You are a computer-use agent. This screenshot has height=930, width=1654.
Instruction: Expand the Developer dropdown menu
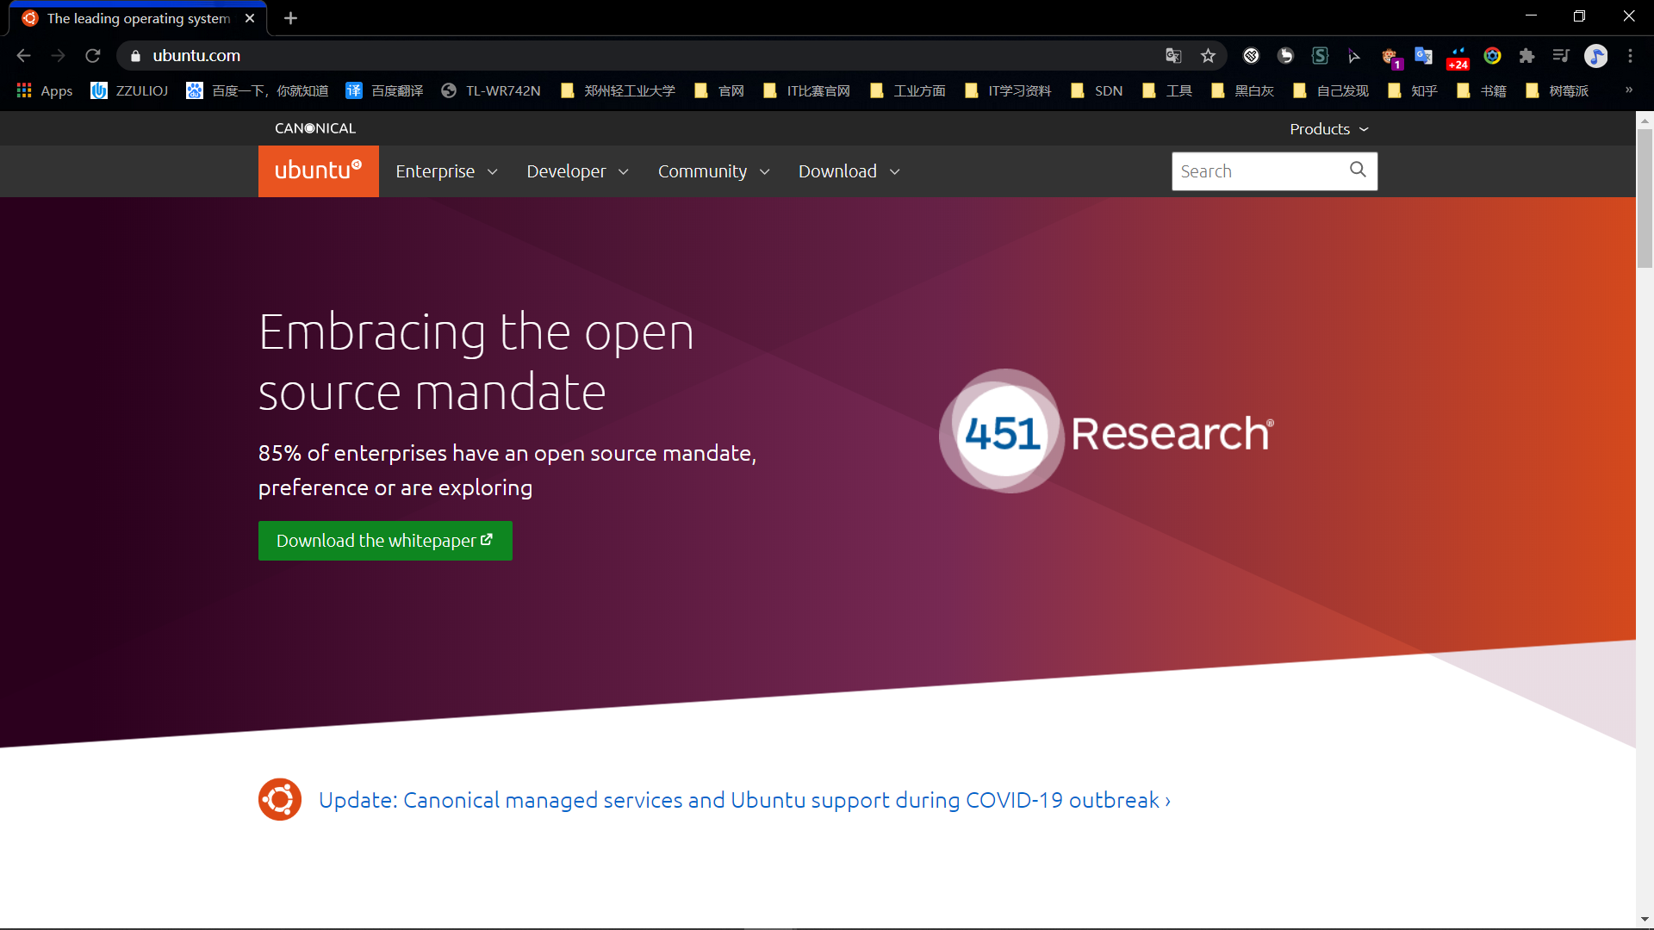(x=577, y=171)
